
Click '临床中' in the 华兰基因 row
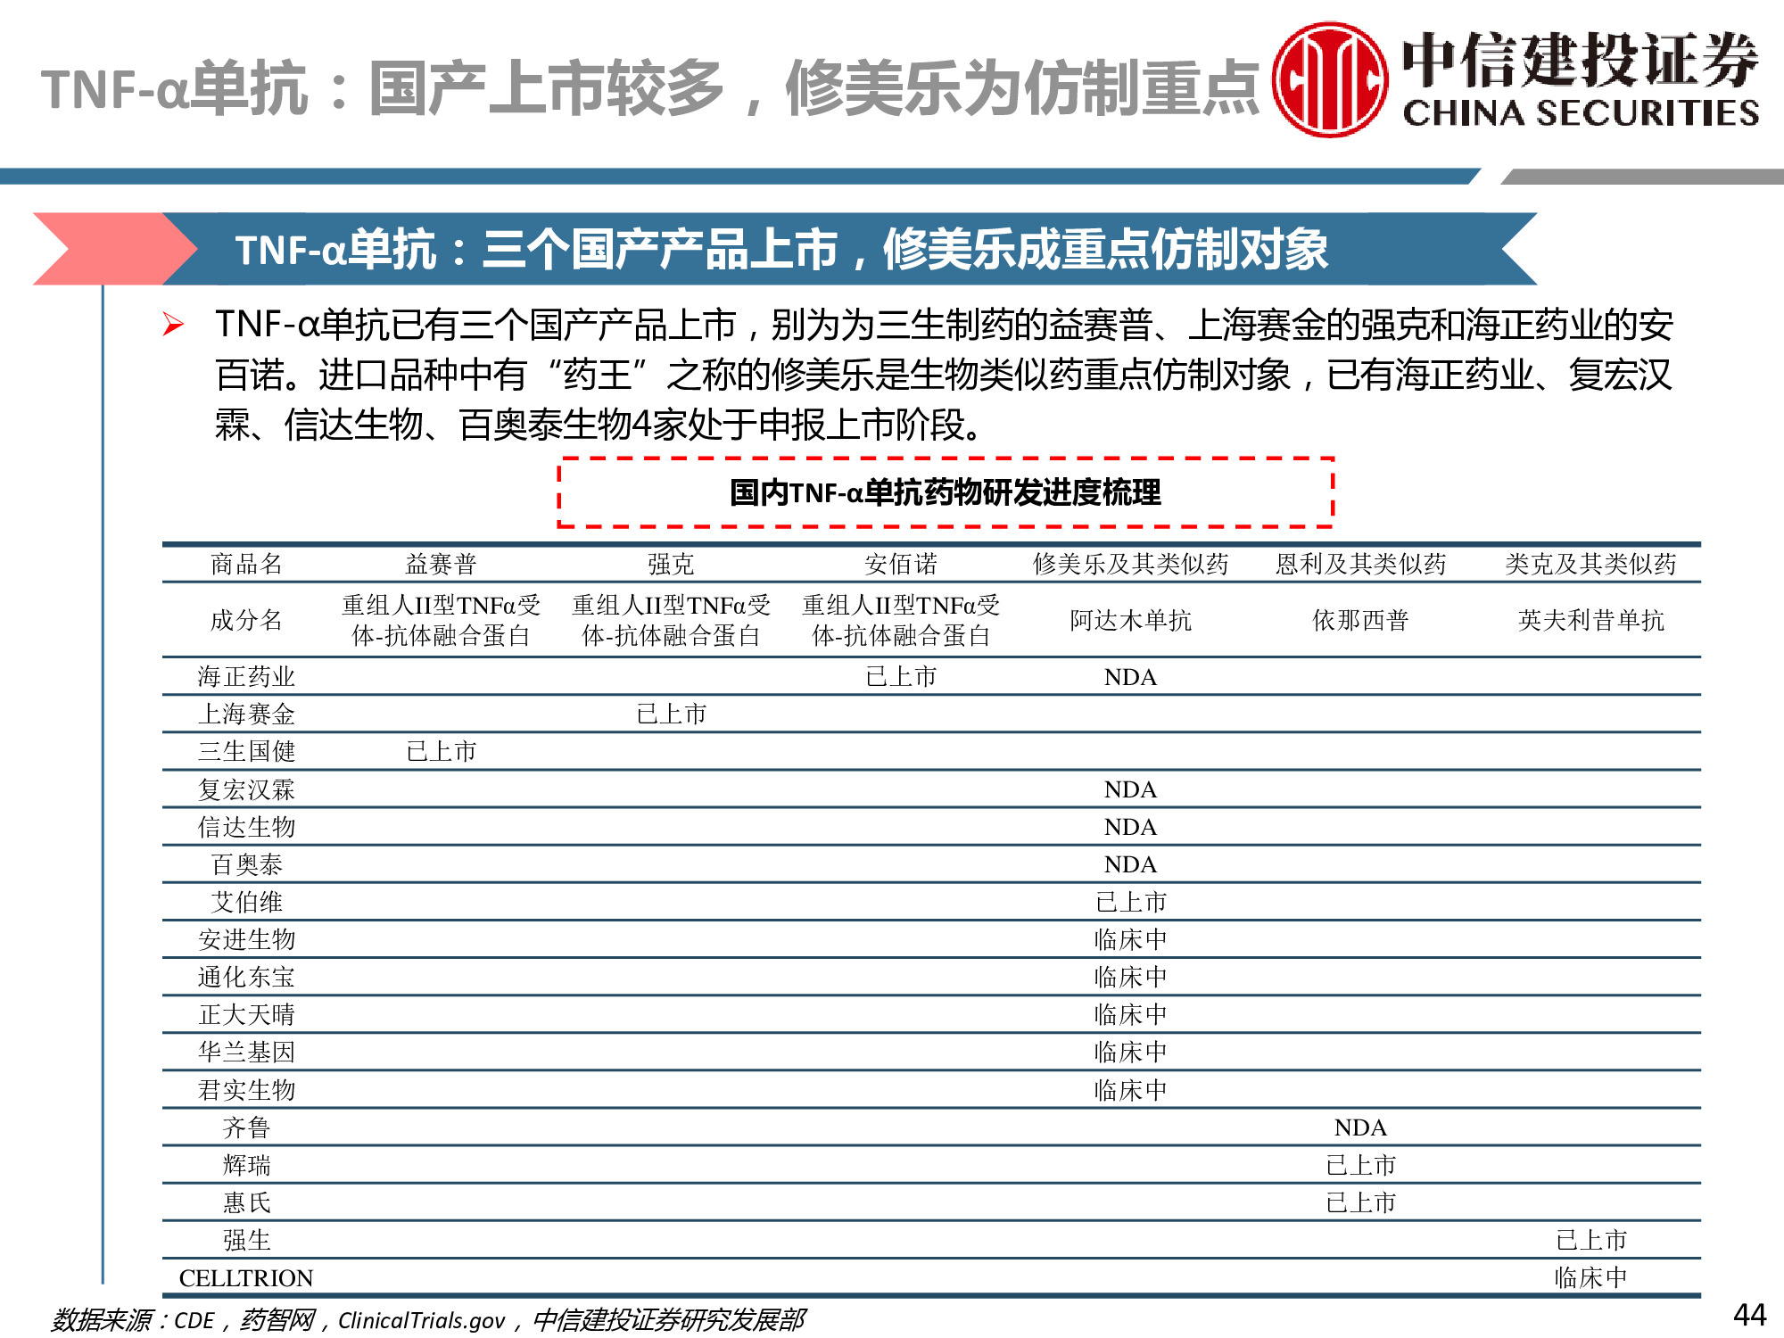click(1131, 1052)
